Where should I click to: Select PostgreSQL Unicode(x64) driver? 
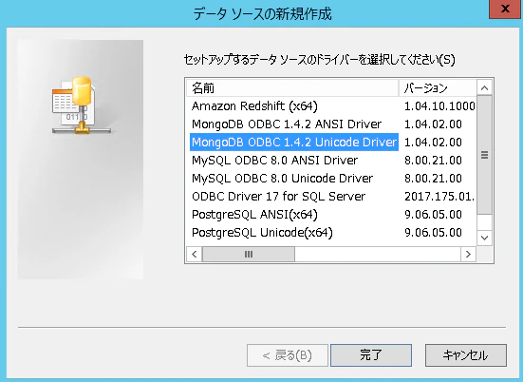pos(262,233)
